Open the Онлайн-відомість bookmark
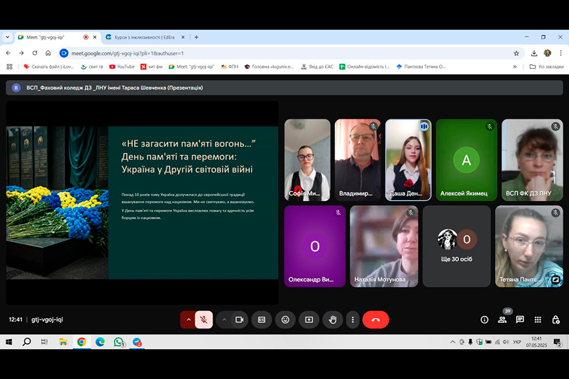Image resolution: width=569 pixels, height=379 pixels. coord(364,67)
